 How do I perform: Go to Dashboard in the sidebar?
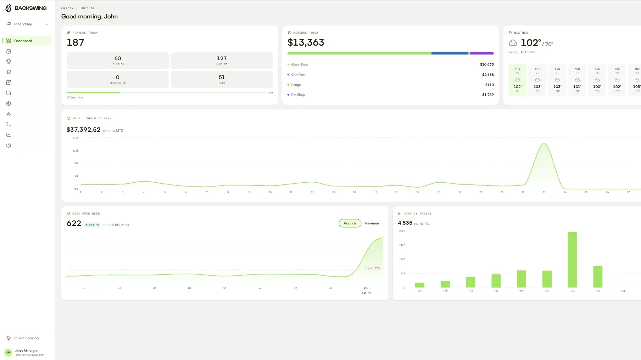[x=27, y=41]
